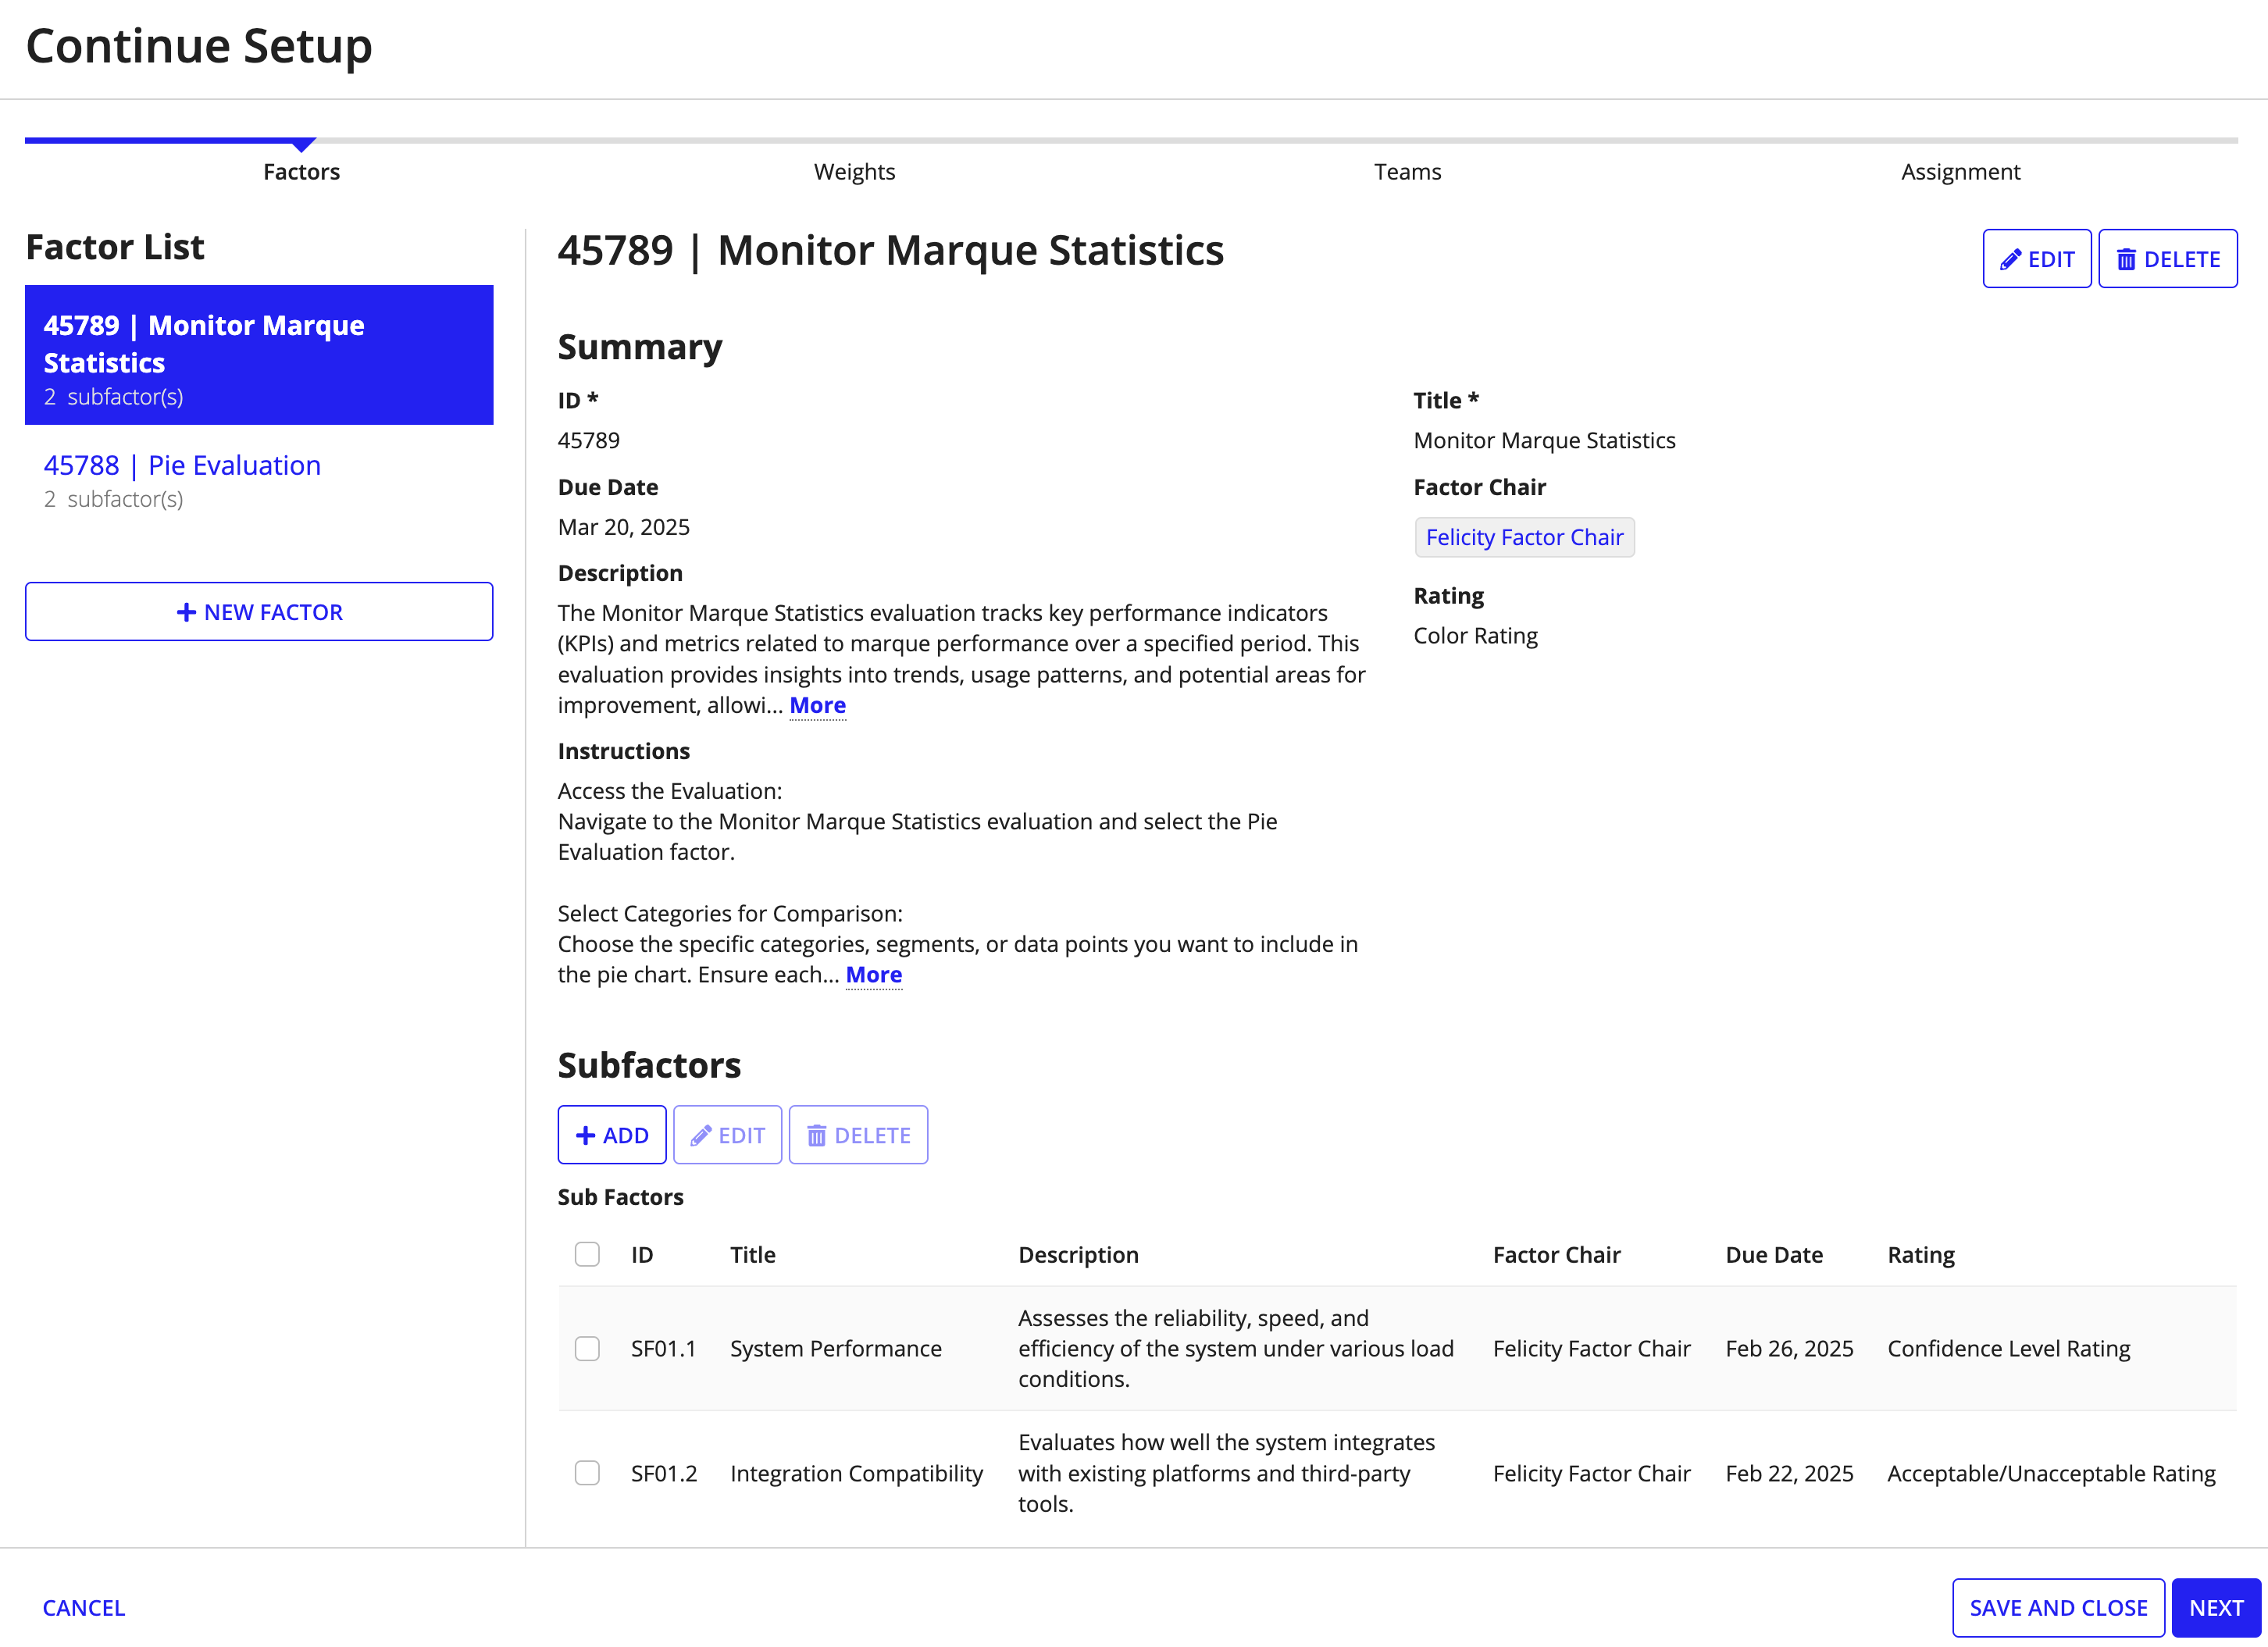Check the SF01.2 Integration Compatibility row
The image size is (2268, 1647).
click(x=587, y=1473)
